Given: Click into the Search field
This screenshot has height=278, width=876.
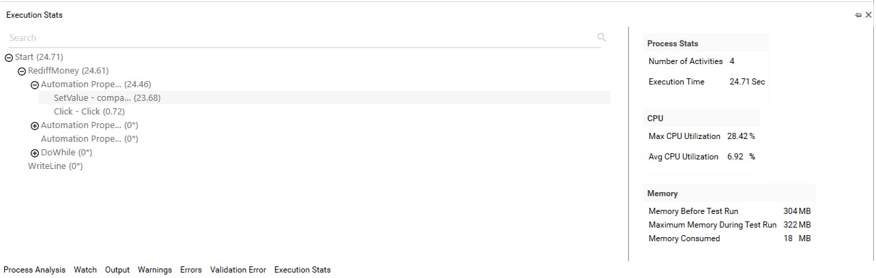Looking at the screenshot, I should pyautogui.click(x=300, y=37).
